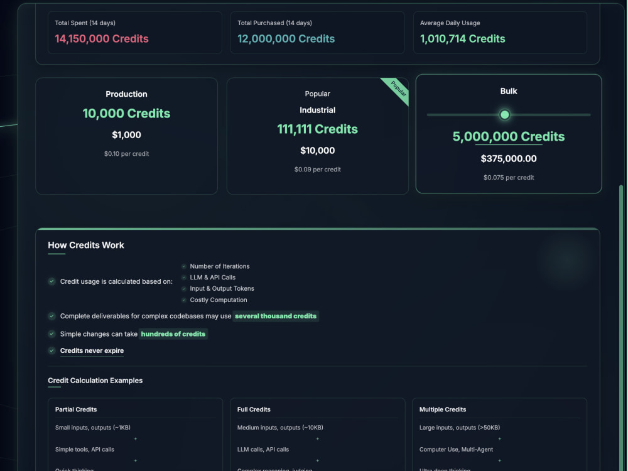Click the 'Multiple Credits' card title
Screen dimensions: 628x471
[443, 409]
